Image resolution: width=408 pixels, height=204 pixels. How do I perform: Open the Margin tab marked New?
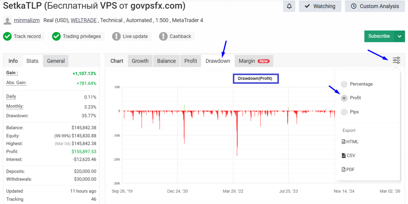pyautogui.click(x=254, y=61)
